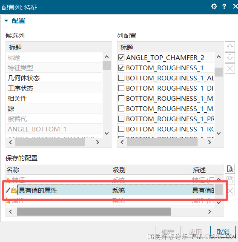Open dialog settings gear icon
Screen dimensions: 238x242
pos(214,6)
